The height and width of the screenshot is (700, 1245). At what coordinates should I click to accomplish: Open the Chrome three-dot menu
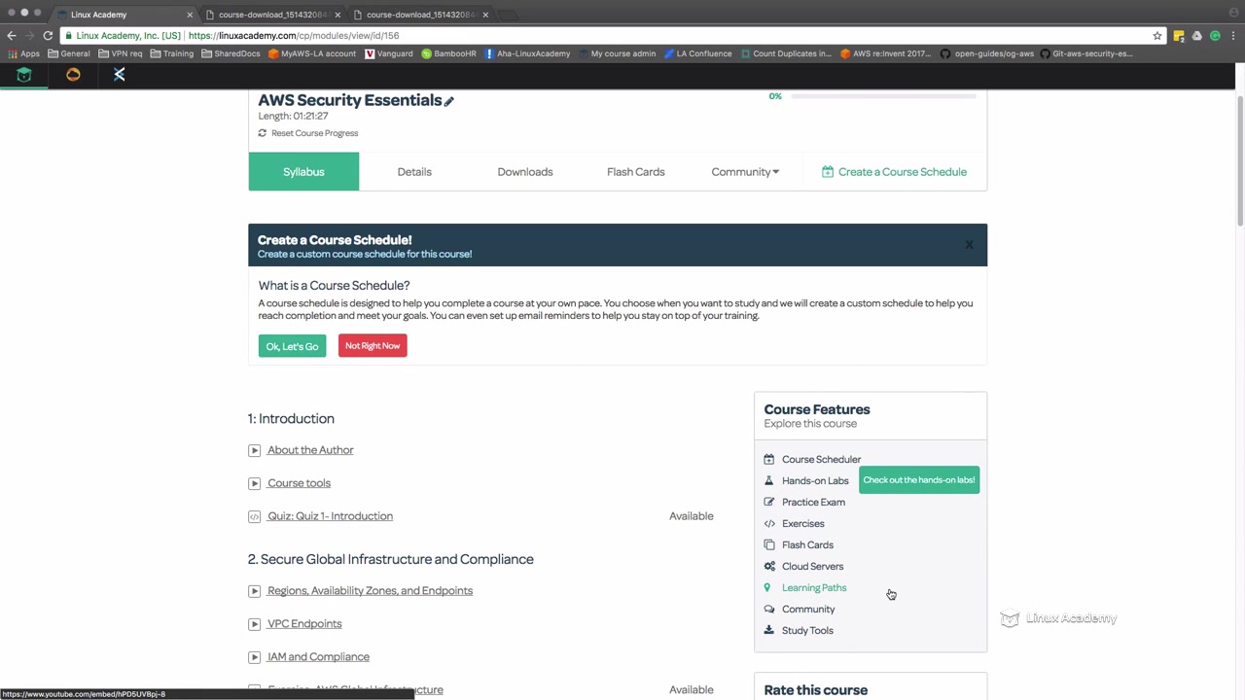pyautogui.click(x=1234, y=36)
